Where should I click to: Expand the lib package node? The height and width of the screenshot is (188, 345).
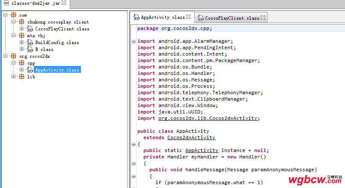tap(13, 77)
